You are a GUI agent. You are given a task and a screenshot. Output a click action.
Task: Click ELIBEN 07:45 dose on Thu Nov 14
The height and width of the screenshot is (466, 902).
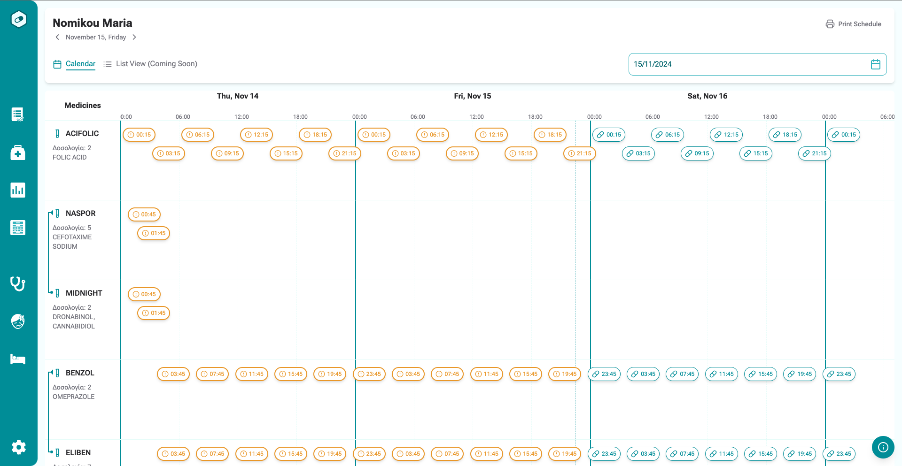click(212, 454)
